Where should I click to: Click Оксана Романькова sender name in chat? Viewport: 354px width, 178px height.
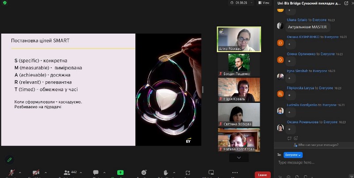pos(303,122)
